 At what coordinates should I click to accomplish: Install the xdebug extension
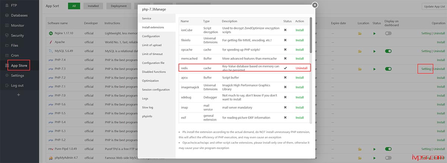point(299,97)
